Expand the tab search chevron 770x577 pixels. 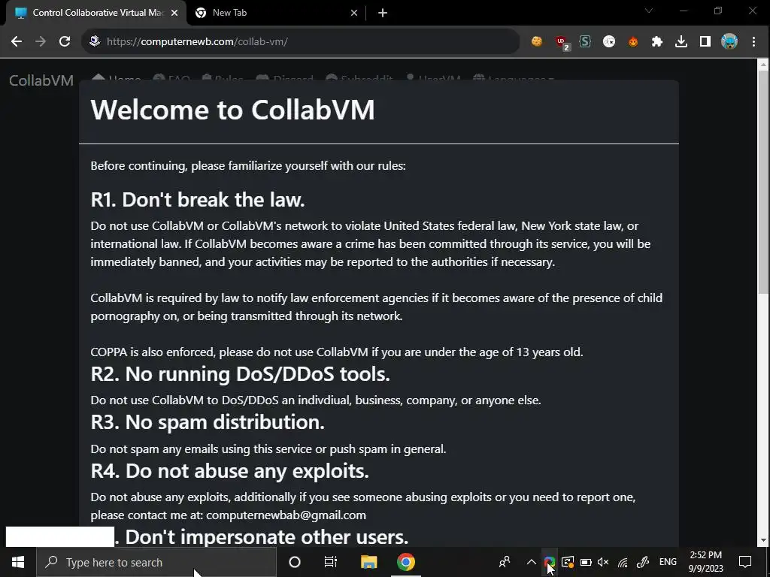(649, 11)
